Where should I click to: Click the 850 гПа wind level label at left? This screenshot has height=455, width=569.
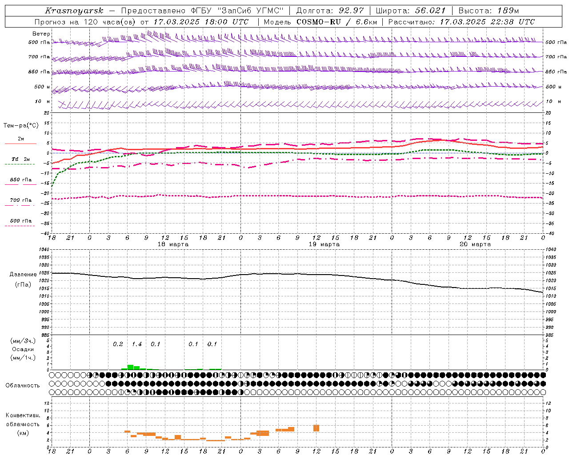[39, 72]
